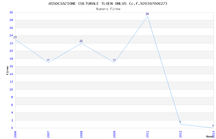This screenshot has height=139, width=216.
Task: Click the y-axis tick value 18
Action: pyautogui.click(x=11, y=59)
